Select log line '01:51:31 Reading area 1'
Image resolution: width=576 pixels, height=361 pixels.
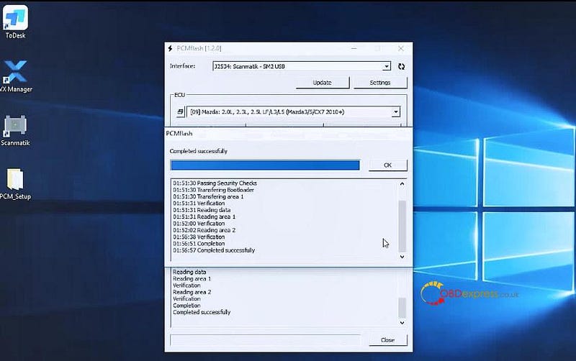coord(204,216)
